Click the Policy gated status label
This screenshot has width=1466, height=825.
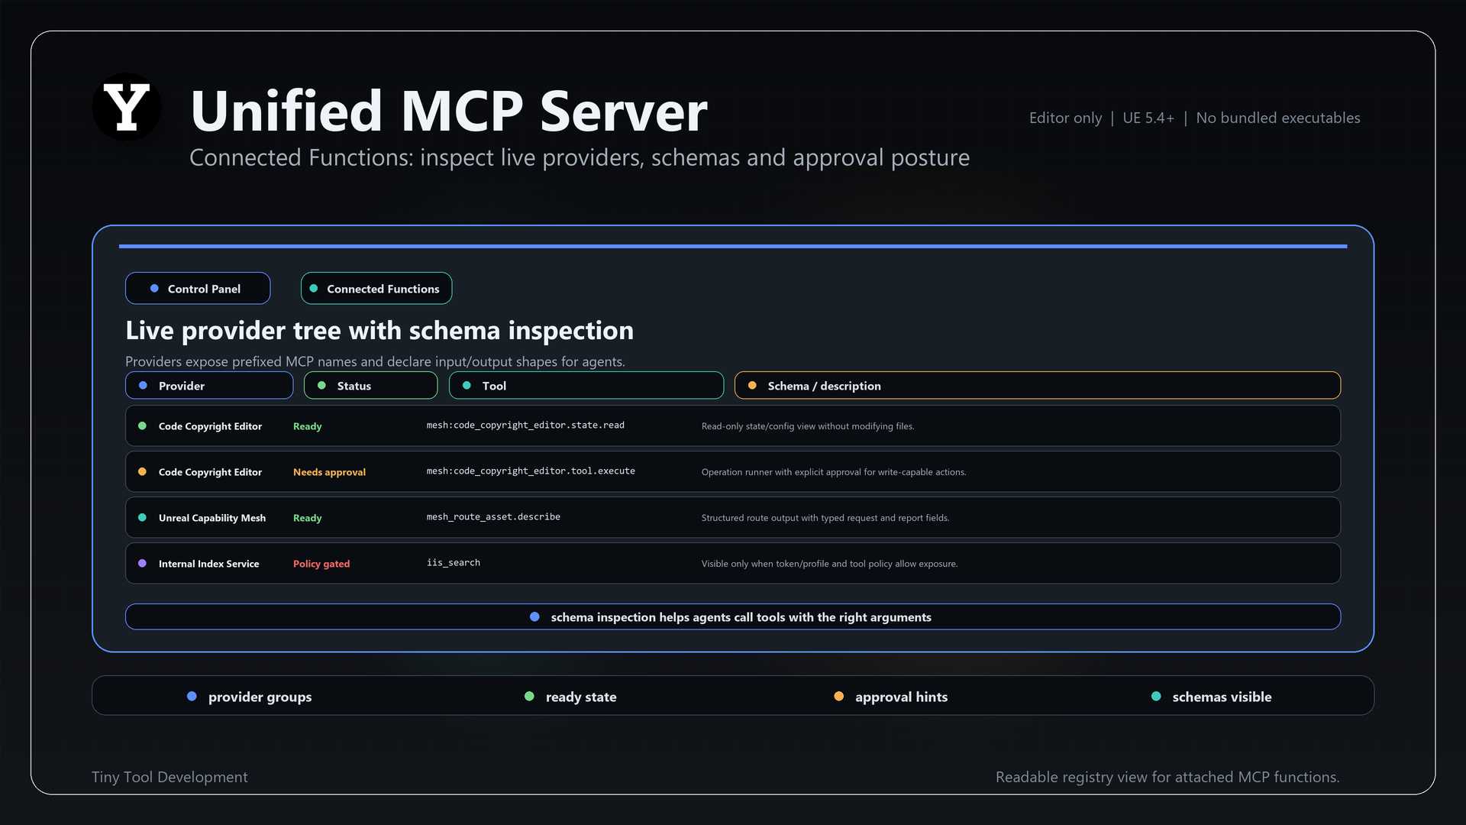pyautogui.click(x=321, y=564)
